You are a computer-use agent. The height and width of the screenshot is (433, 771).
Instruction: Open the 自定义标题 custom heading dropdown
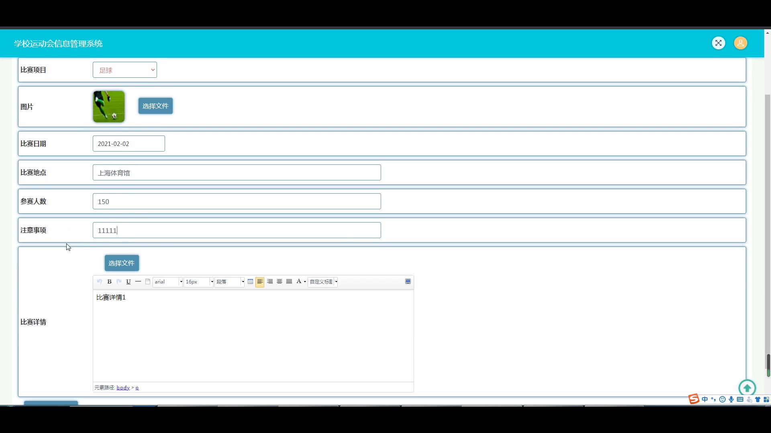click(x=323, y=282)
